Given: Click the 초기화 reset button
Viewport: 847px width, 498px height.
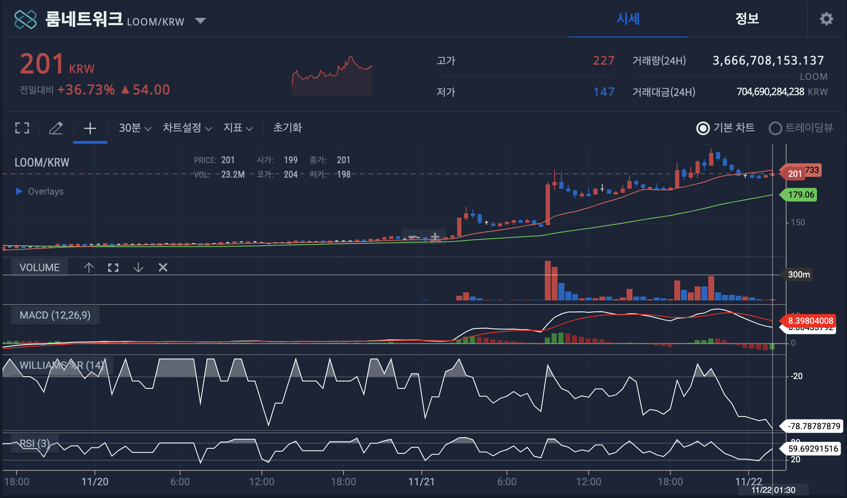Looking at the screenshot, I should 287,128.
